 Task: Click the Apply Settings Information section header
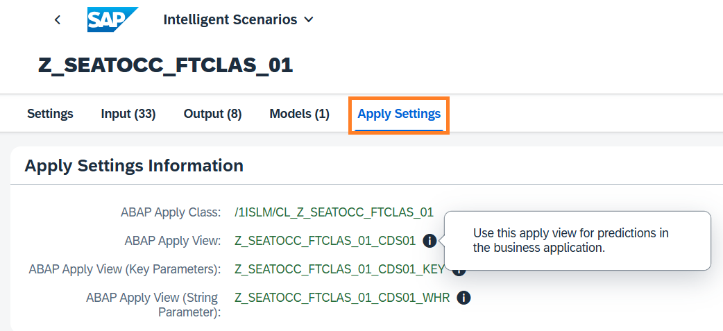coord(134,166)
